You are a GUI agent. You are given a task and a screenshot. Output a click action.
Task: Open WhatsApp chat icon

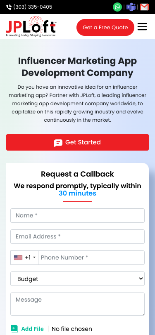[x=117, y=7]
